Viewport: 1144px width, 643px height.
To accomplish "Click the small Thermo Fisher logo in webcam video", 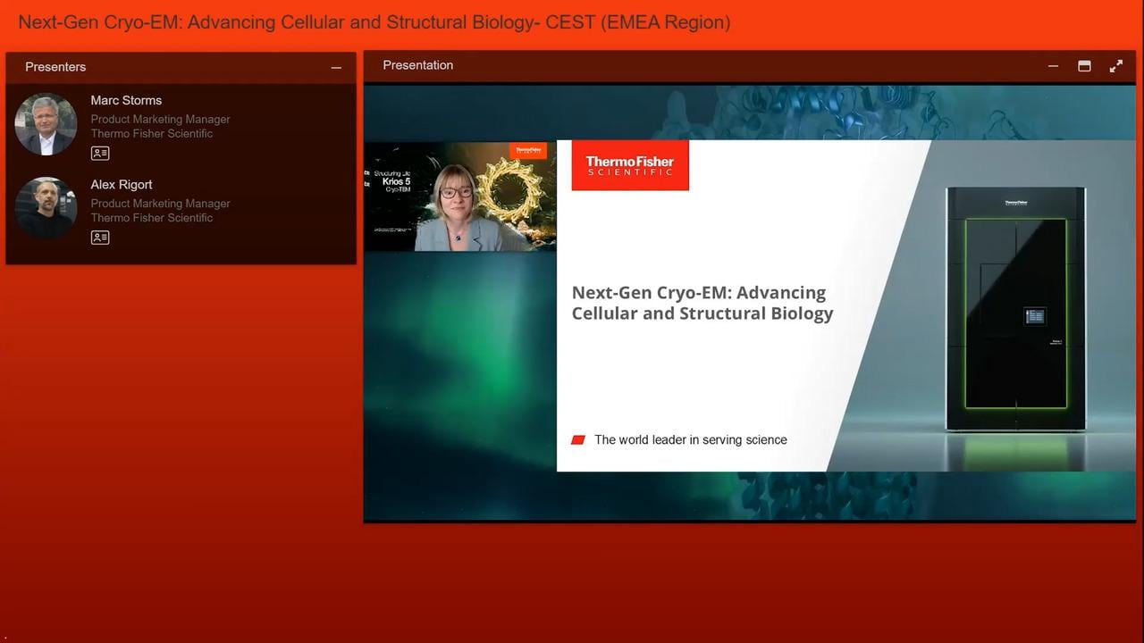I will 527,151.
